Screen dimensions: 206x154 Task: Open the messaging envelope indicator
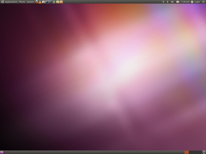[x=178, y=2]
